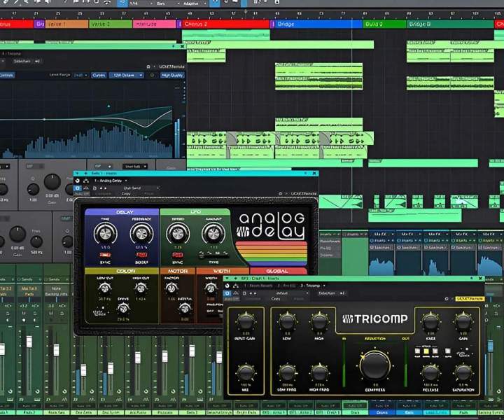The image size is (504, 420).
Task: Open routing icon in Analog Delay window header
Action: click(86, 181)
